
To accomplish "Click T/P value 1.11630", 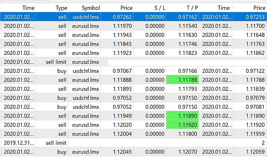I will pyautogui.click(x=188, y=35).
